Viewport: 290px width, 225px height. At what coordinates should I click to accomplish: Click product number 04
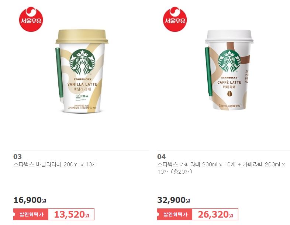point(162,157)
